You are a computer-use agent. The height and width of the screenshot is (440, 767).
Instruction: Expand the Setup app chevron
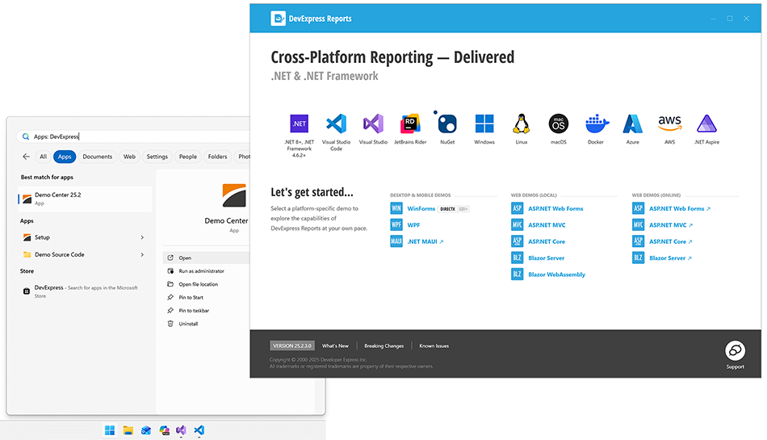tap(142, 237)
